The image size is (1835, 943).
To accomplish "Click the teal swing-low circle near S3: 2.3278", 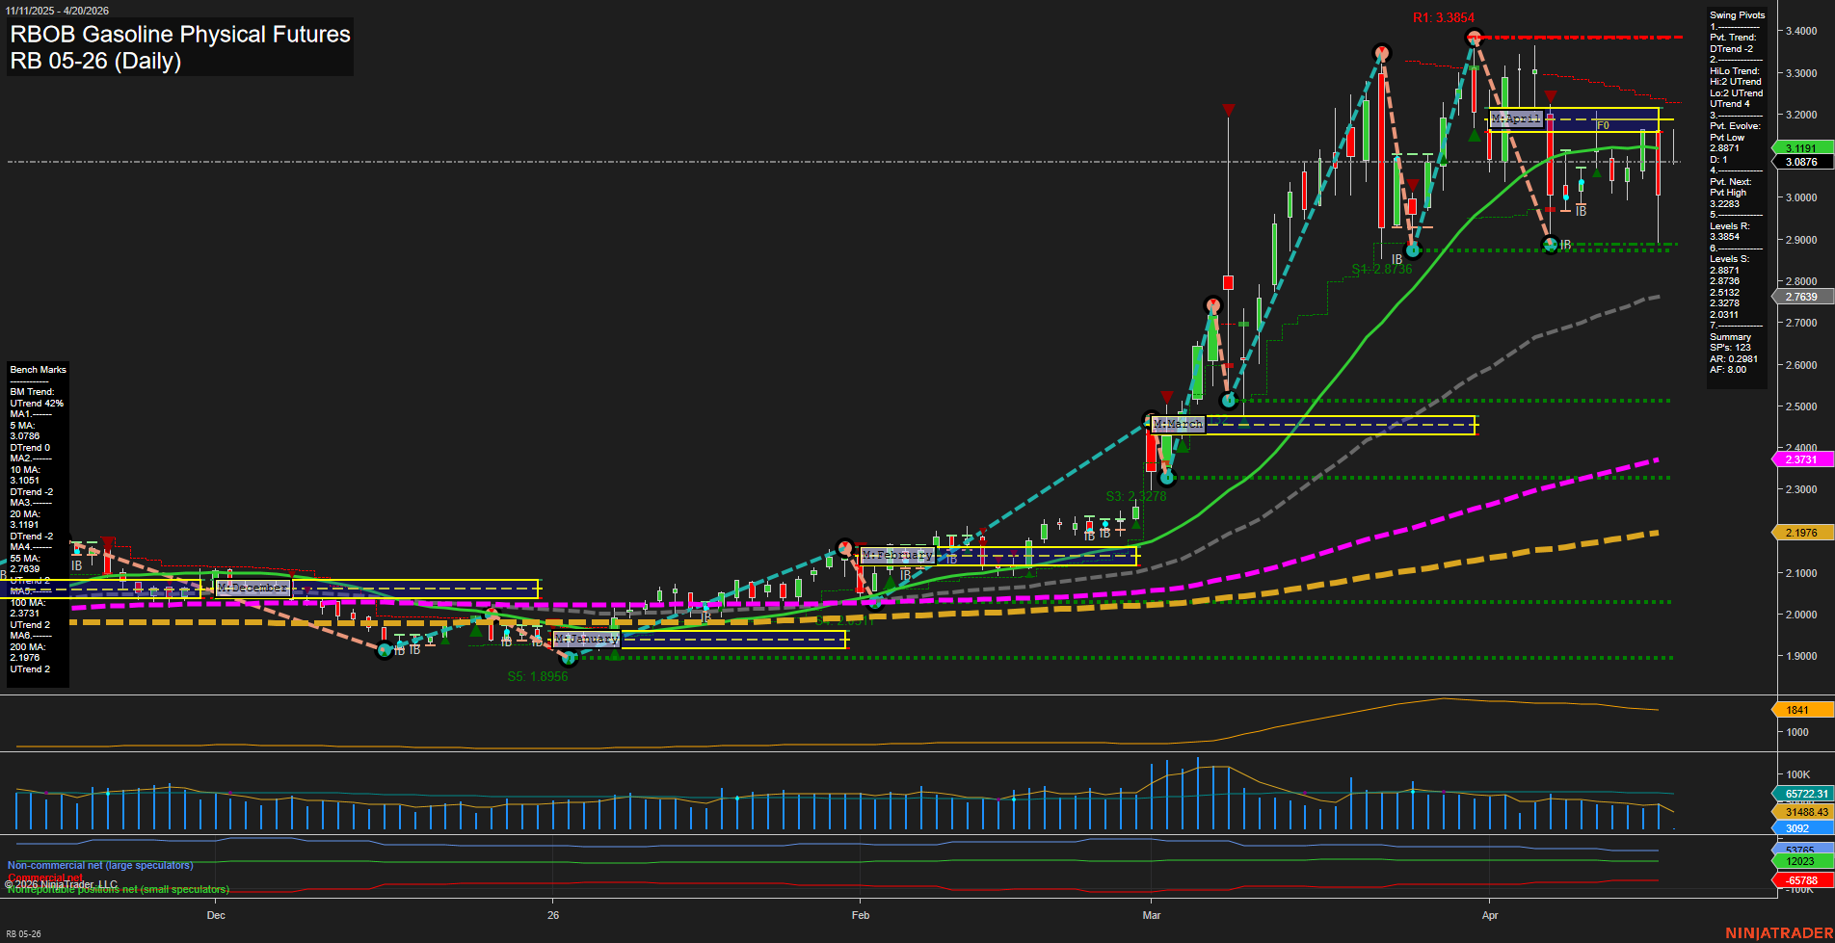I will click(1167, 477).
